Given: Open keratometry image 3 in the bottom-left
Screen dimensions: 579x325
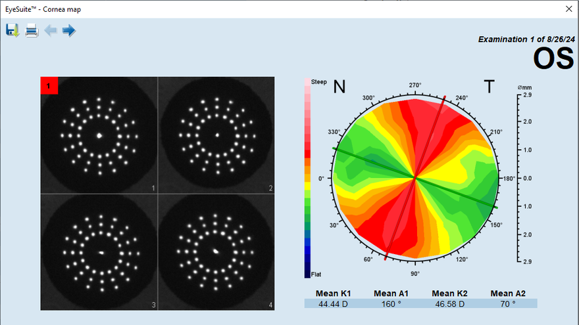Looking at the screenshot, I should (99, 251).
